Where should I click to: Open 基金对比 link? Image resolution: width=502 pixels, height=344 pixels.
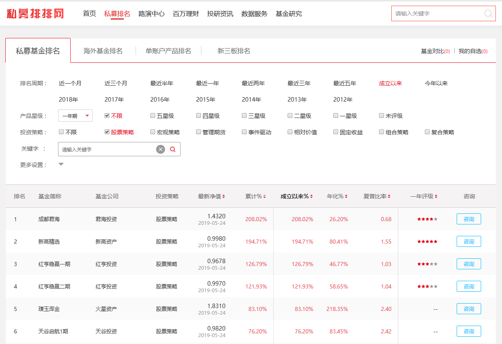coord(435,51)
